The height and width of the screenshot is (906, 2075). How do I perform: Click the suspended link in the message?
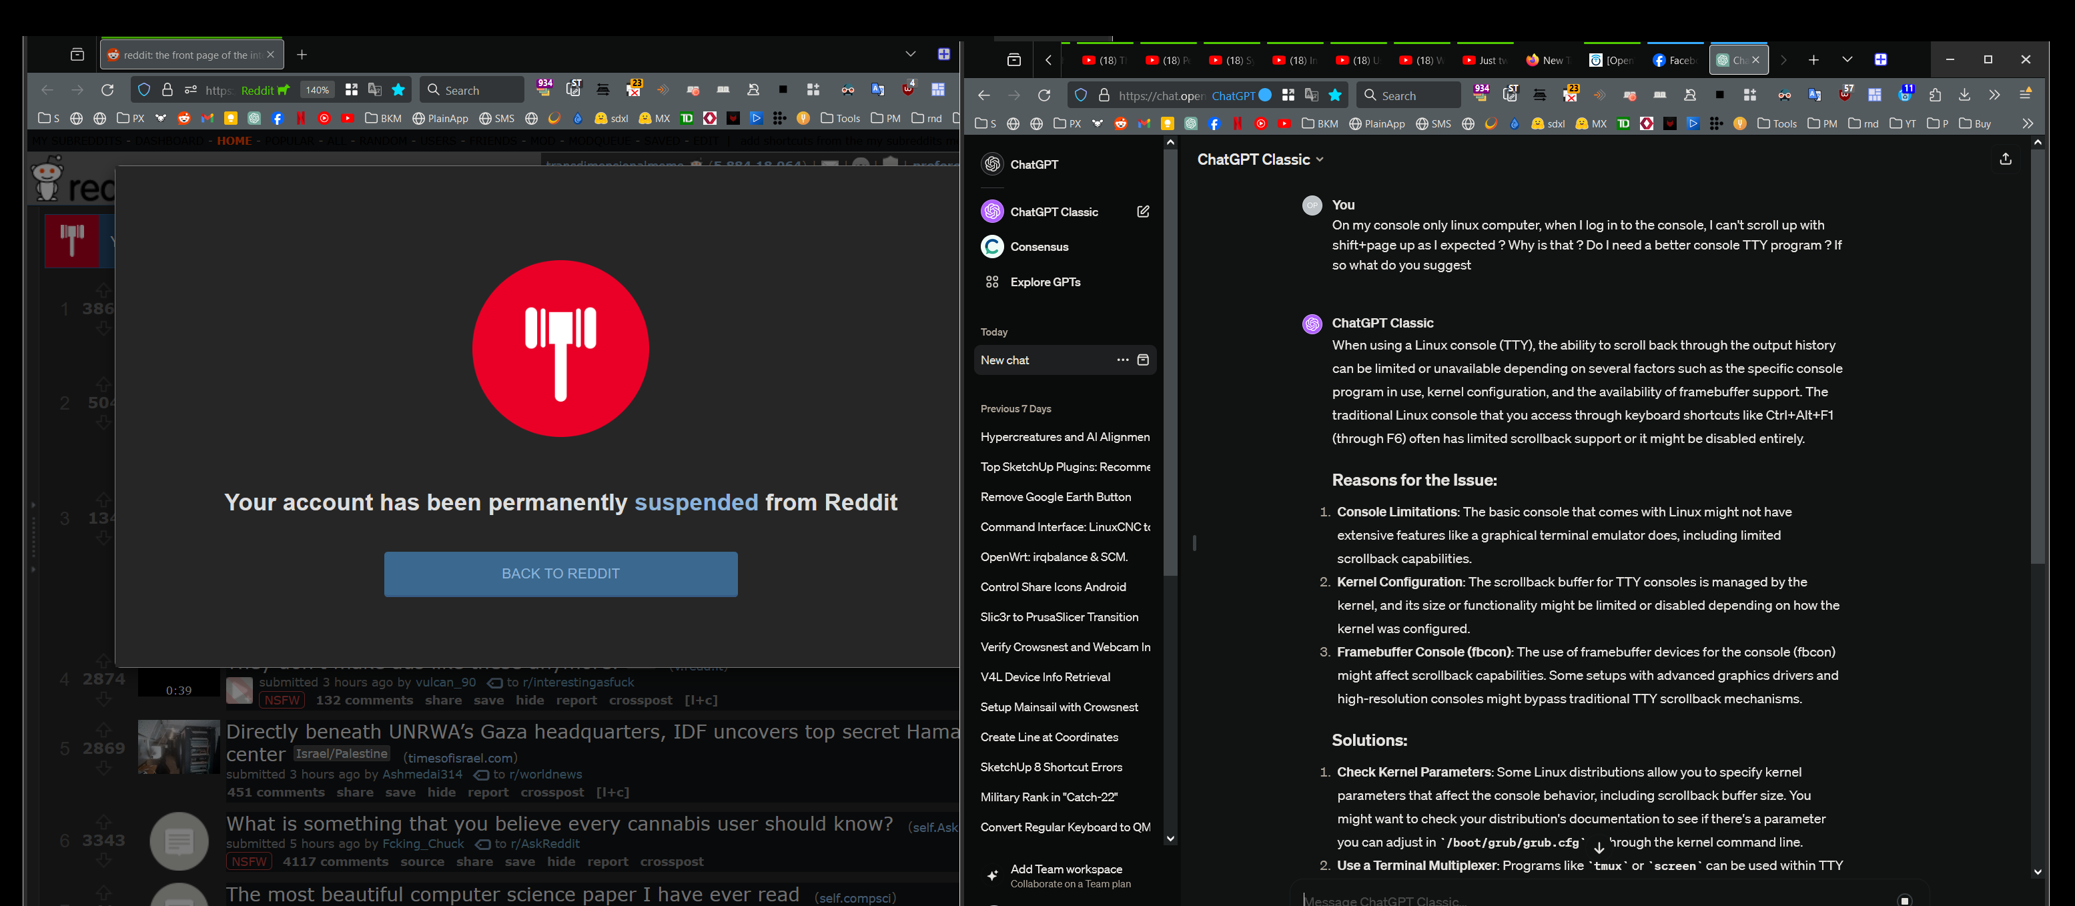click(x=696, y=502)
